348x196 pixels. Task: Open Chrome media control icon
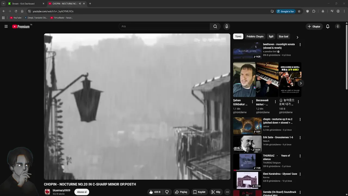pyautogui.click(x=332, y=11)
